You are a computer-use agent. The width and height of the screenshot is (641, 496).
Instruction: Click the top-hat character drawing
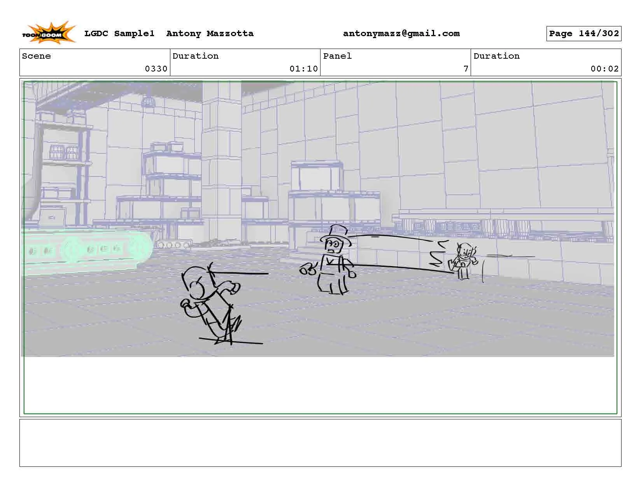click(335, 260)
